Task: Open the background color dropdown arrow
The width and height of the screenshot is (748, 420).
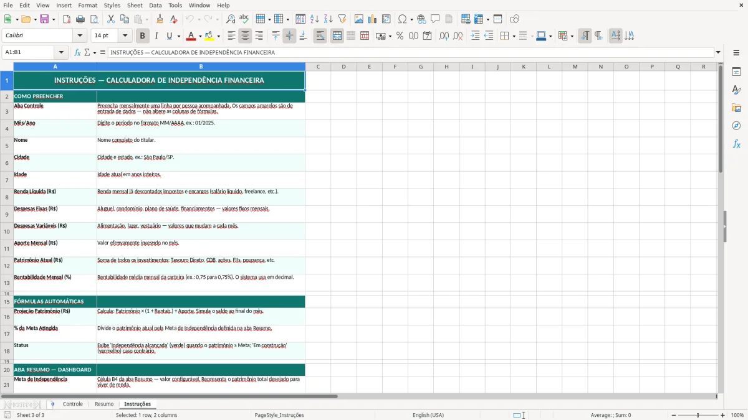Action: (x=218, y=36)
